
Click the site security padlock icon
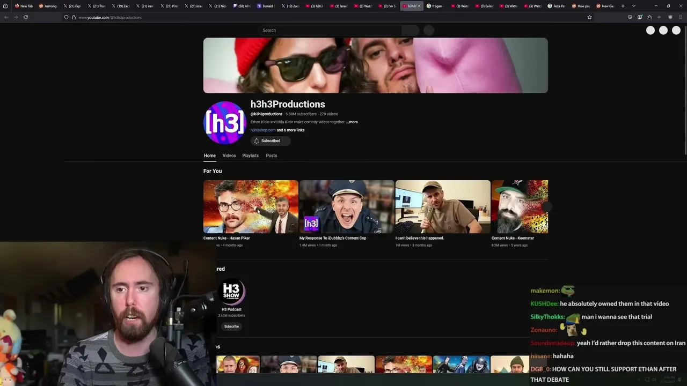tap(74, 17)
